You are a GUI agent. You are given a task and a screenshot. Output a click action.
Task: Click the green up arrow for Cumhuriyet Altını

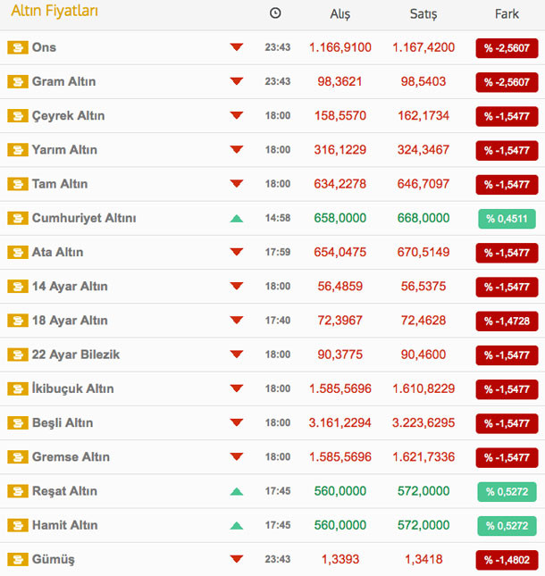coord(236,218)
